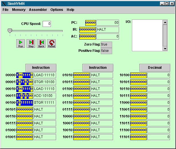Click the CPU Speed slider handle
The height and width of the screenshot is (149, 176).
[10, 30]
